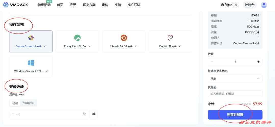The image size is (275, 127).
Task: Click the Ubuntu 24.04 x64 label
Action: [x=121, y=46]
